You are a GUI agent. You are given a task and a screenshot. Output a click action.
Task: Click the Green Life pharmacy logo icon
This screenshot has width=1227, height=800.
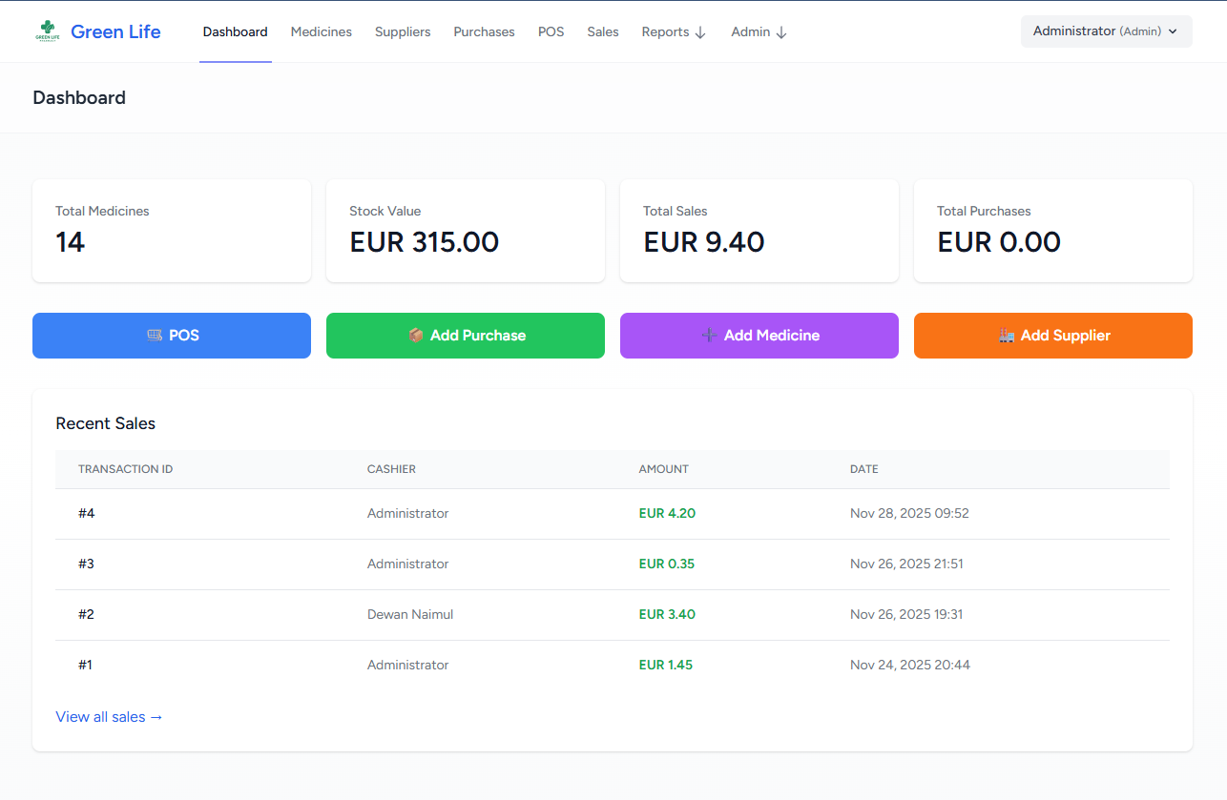(46, 31)
